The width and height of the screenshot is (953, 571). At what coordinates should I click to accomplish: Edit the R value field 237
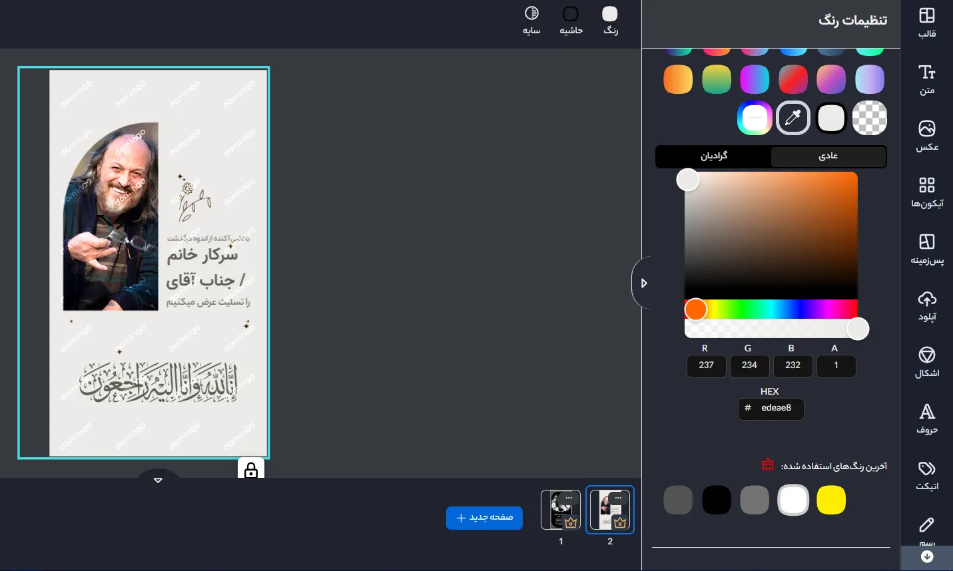(x=706, y=365)
